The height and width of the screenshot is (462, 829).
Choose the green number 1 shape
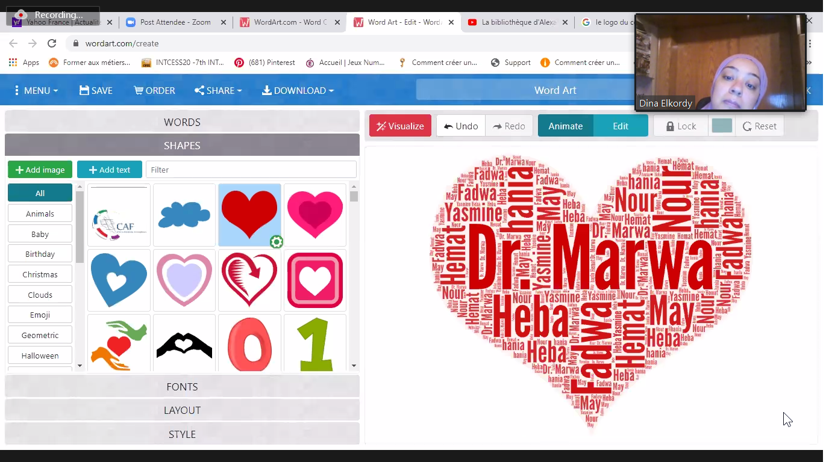coord(315,345)
